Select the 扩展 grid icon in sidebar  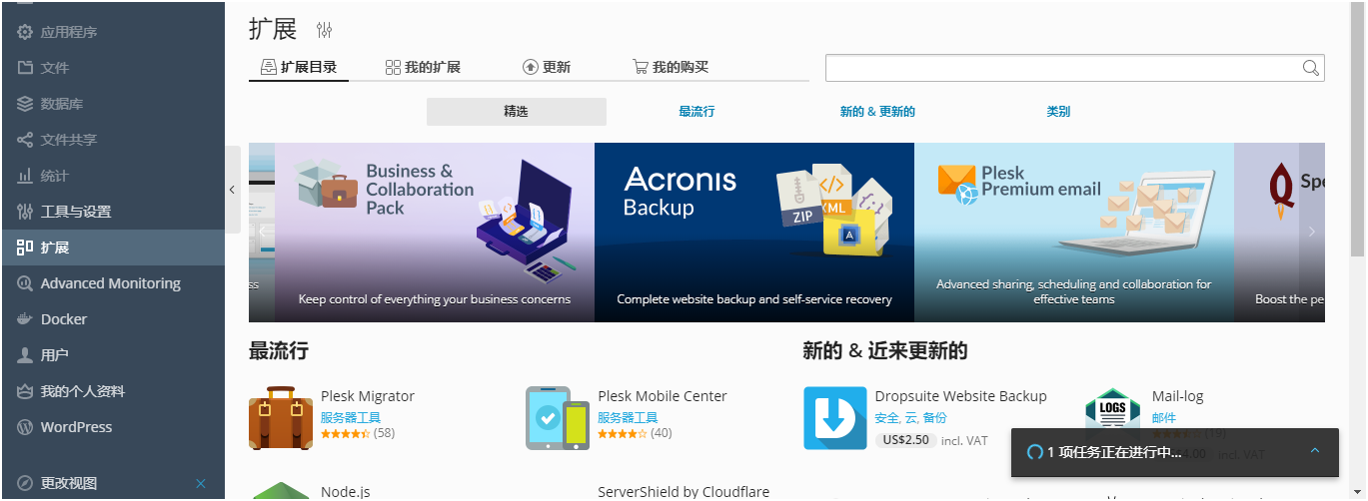[x=25, y=248]
